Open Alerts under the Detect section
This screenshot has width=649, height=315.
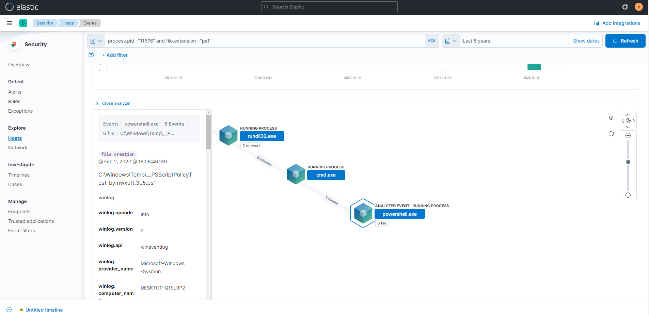(15, 92)
